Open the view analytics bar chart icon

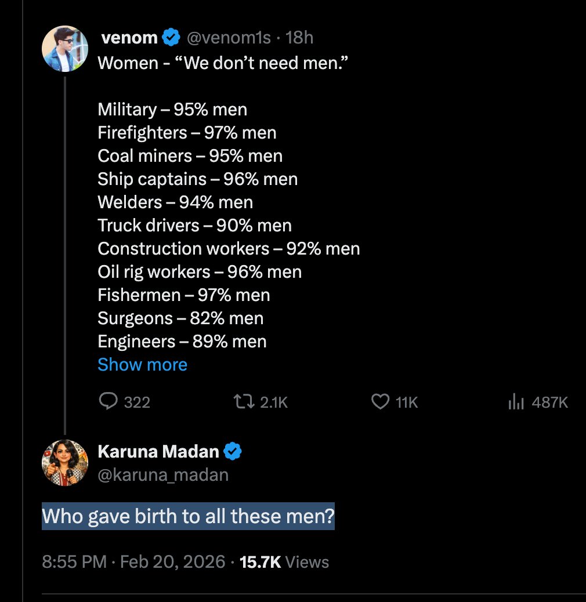tap(516, 402)
